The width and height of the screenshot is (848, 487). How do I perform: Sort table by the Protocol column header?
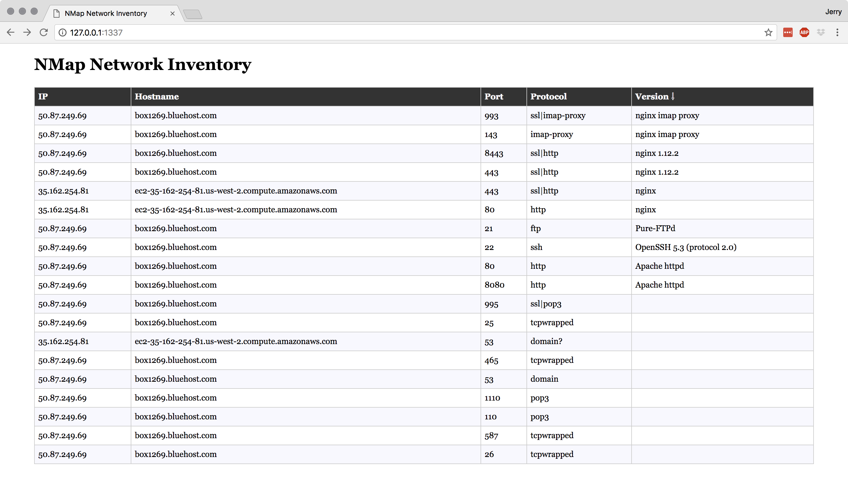(x=548, y=97)
